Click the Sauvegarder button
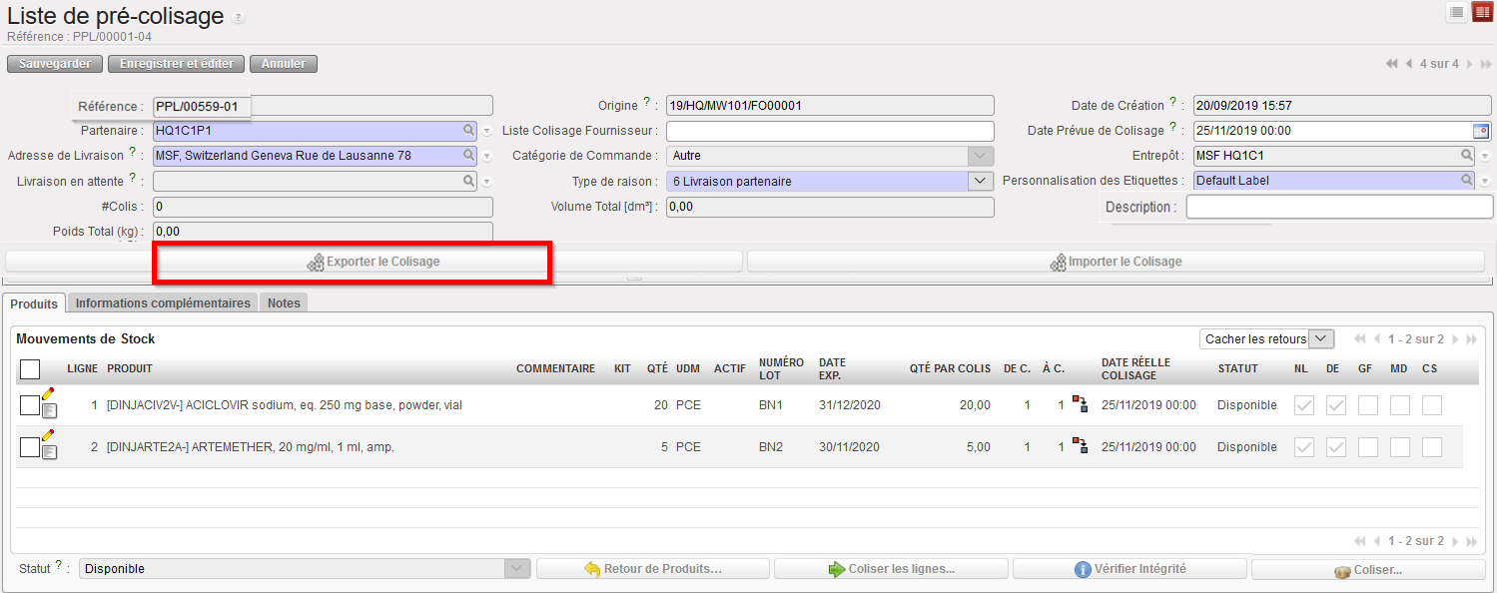This screenshot has width=1497, height=593. (55, 64)
